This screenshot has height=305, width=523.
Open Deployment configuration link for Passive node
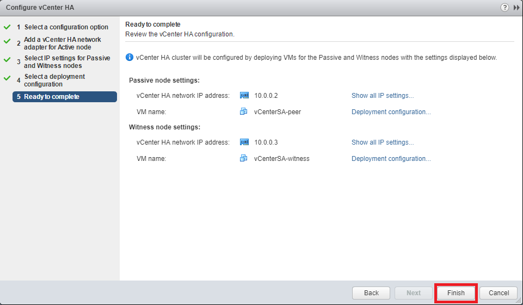(391, 112)
